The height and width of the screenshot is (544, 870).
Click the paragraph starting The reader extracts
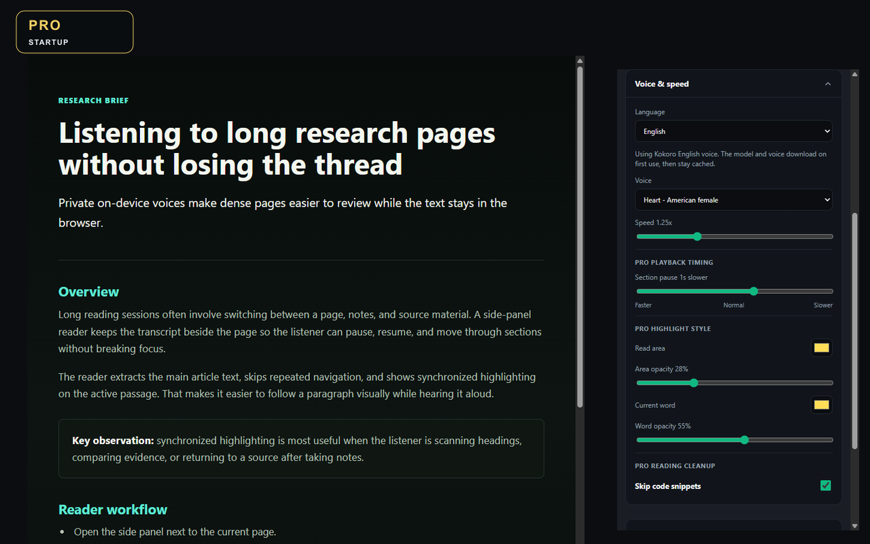coord(297,385)
